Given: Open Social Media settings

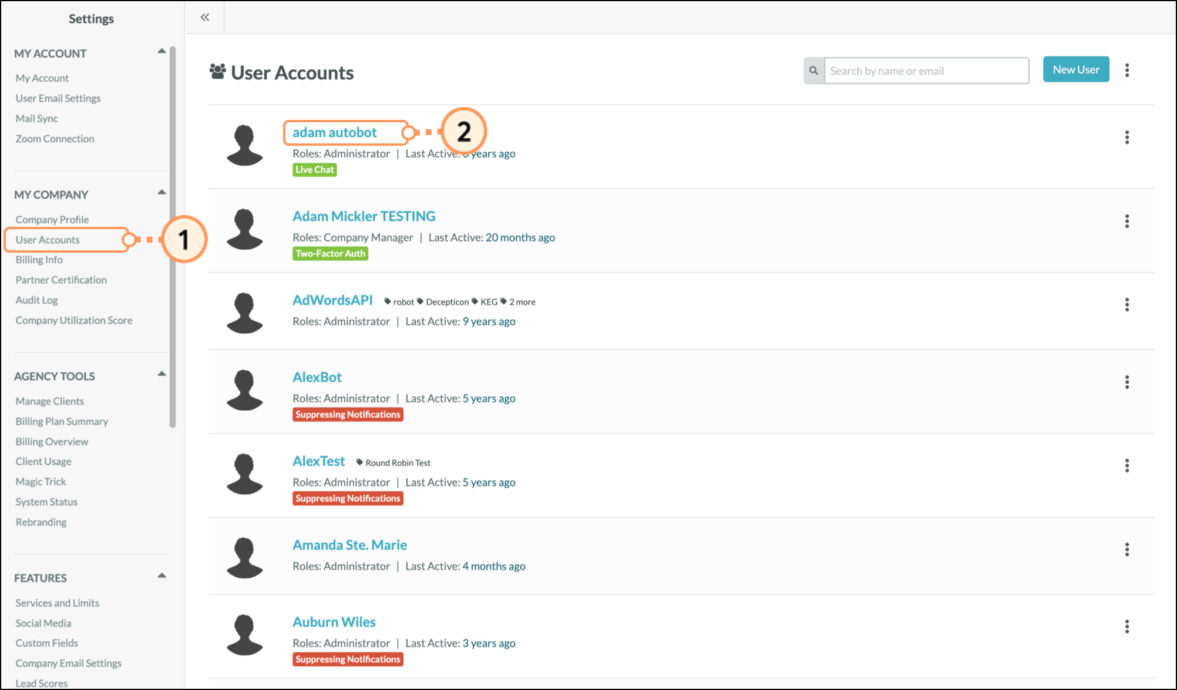Looking at the screenshot, I should click(43, 623).
